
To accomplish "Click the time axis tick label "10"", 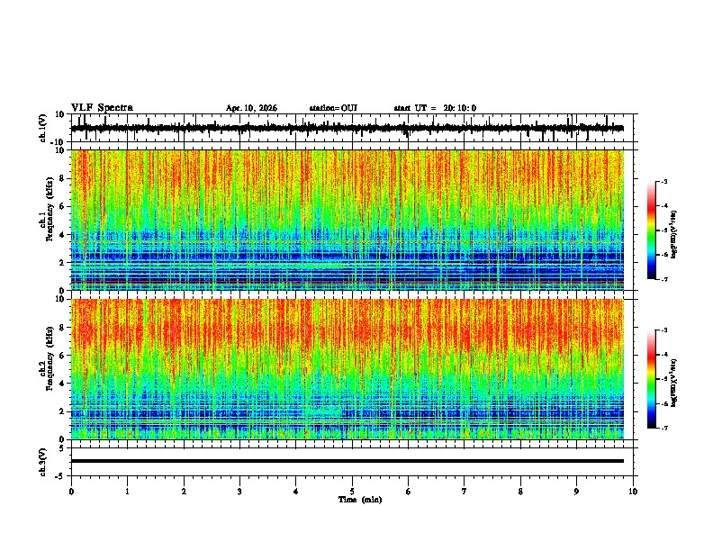I will click(633, 492).
